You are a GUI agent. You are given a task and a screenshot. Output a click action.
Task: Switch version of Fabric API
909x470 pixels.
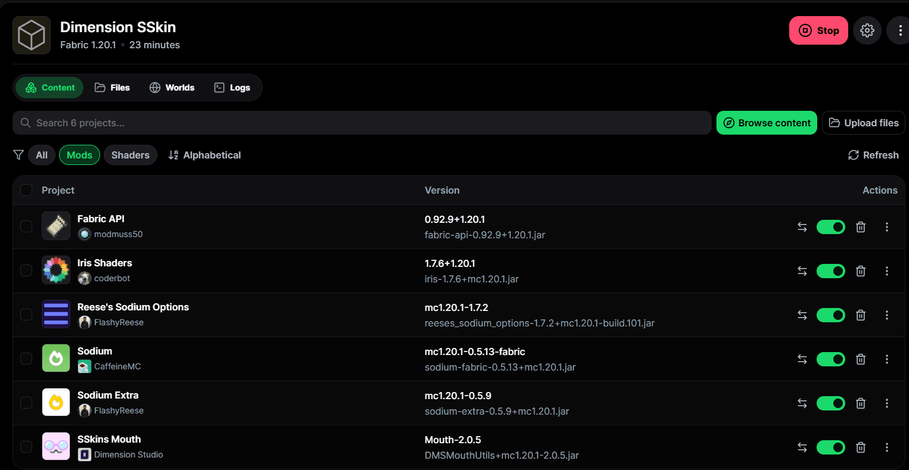pos(802,227)
